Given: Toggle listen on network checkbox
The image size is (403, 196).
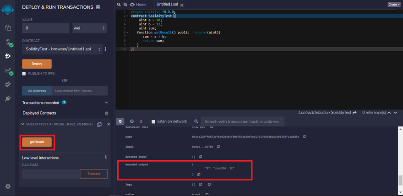Looking at the screenshot, I should tap(153, 121).
